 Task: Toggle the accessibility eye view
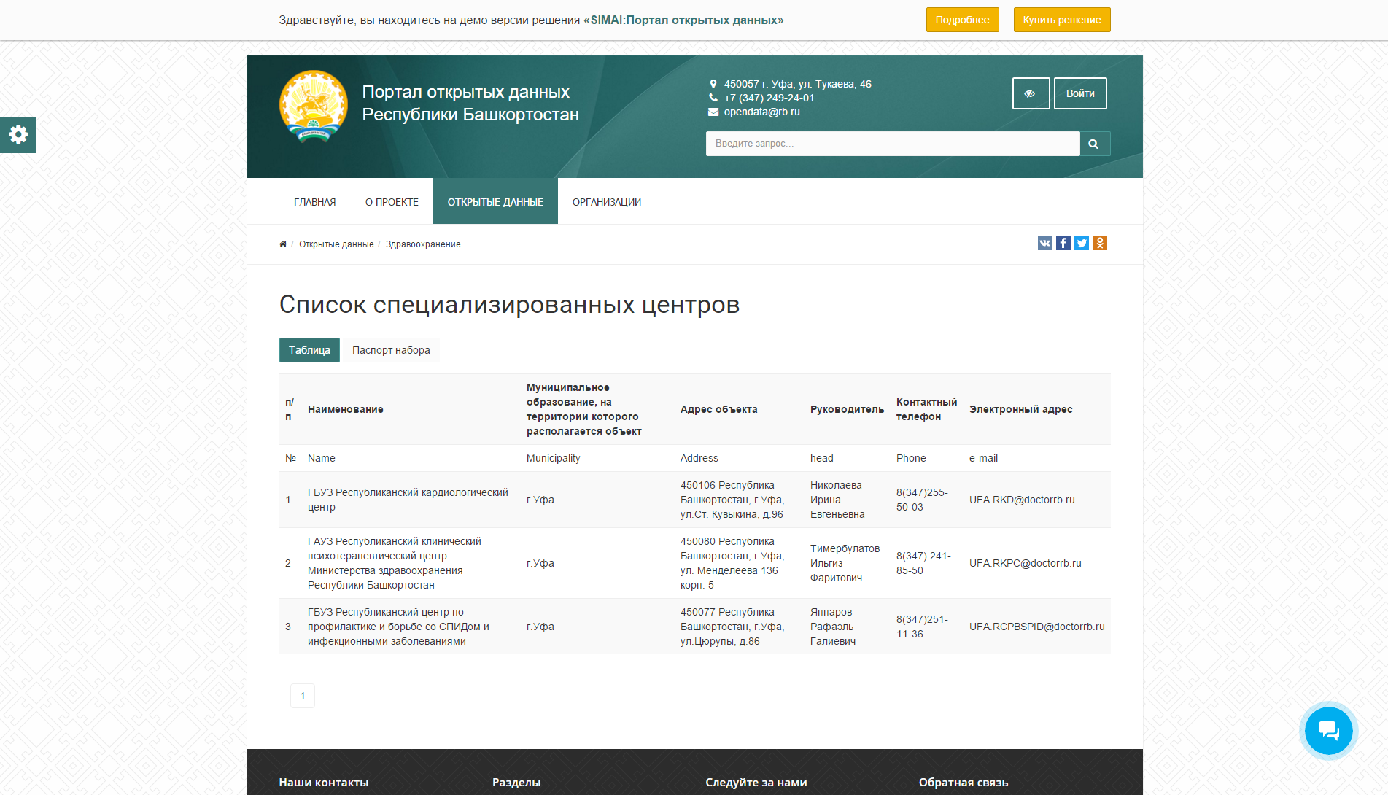pos(1030,93)
